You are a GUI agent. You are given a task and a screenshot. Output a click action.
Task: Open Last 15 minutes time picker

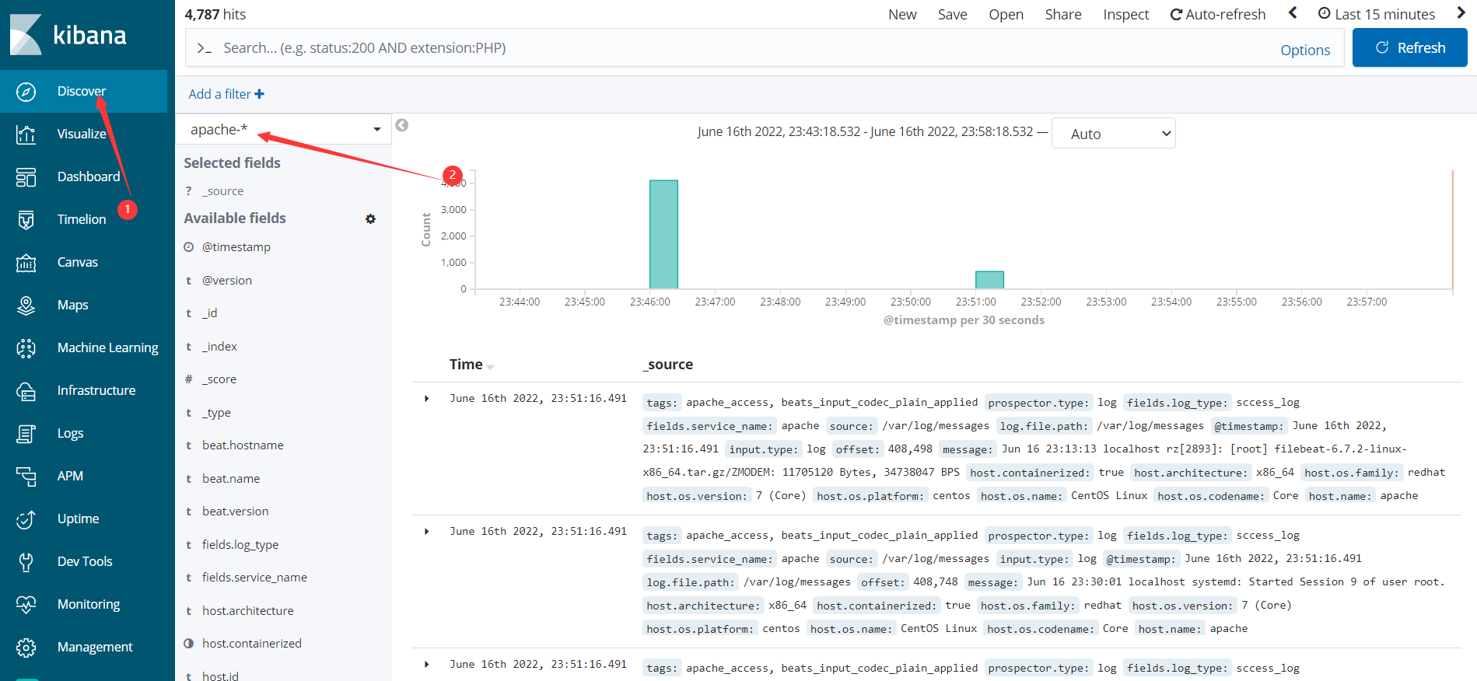click(x=1377, y=15)
